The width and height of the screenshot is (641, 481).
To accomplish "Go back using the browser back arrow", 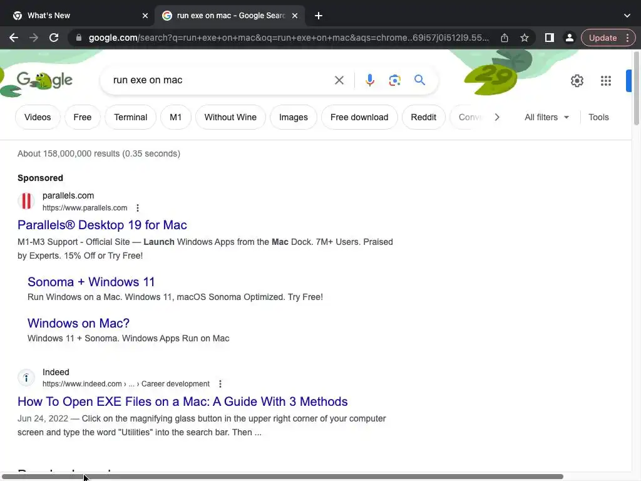I will pos(14,38).
